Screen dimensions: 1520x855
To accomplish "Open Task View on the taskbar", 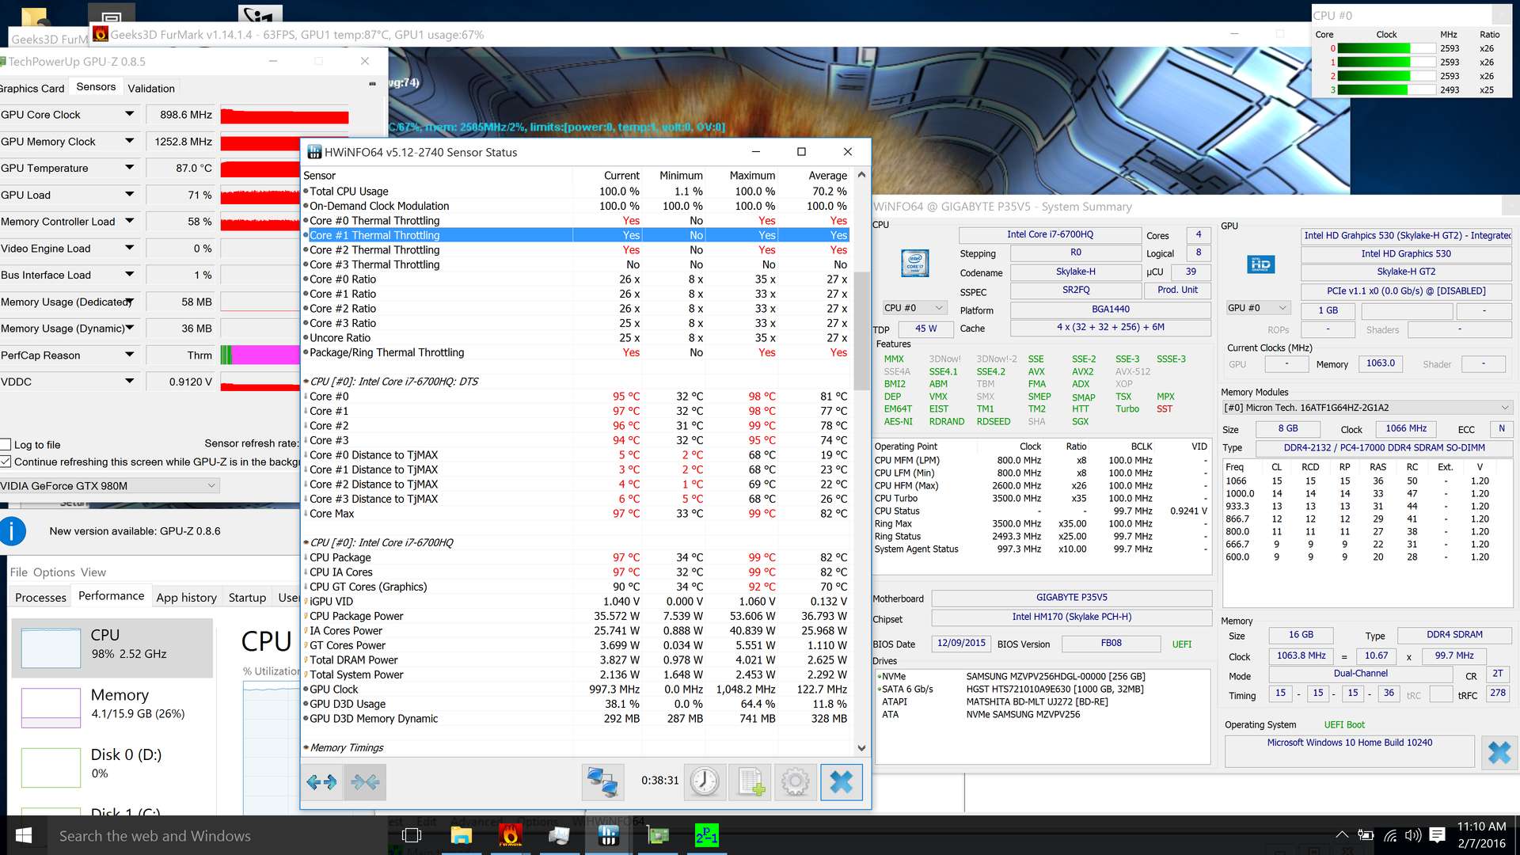I will click(412, 836).
